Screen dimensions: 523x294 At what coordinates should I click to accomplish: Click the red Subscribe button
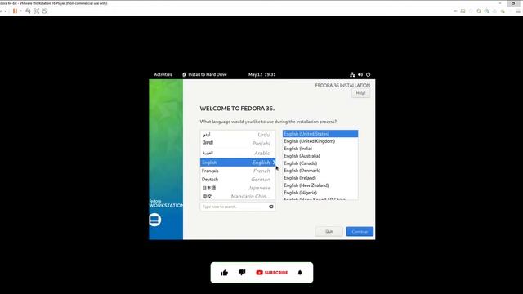pyautogui.click(x=272, y=272)
